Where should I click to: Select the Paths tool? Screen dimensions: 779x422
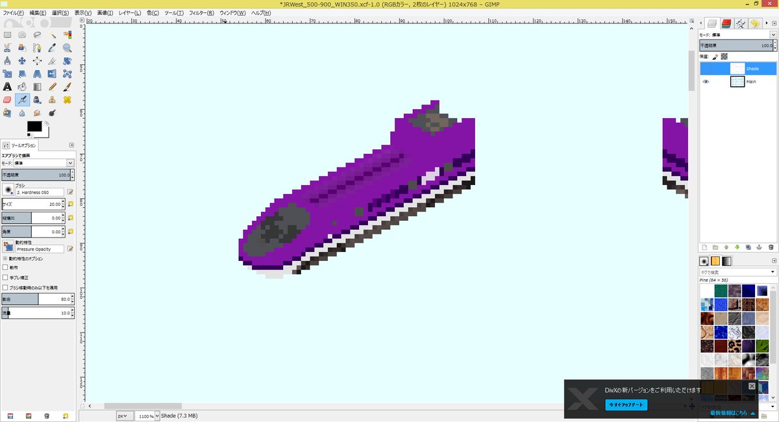click(x=37, y=47)
